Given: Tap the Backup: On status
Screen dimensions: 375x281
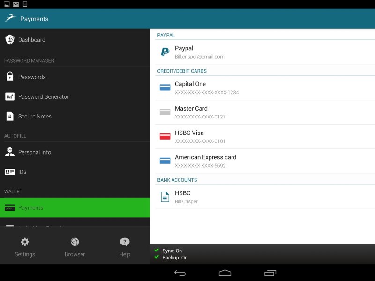Looking at the screenshot, I should (175, 257).
